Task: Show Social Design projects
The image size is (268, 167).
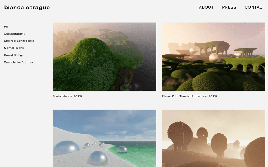Action: click(x=14, y=55)
